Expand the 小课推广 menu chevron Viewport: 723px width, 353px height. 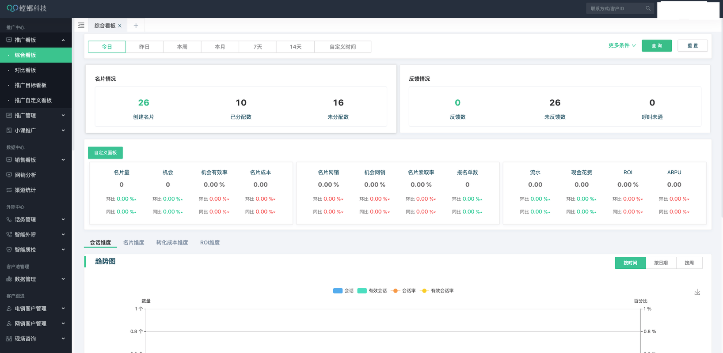click(x=63, y=130)
